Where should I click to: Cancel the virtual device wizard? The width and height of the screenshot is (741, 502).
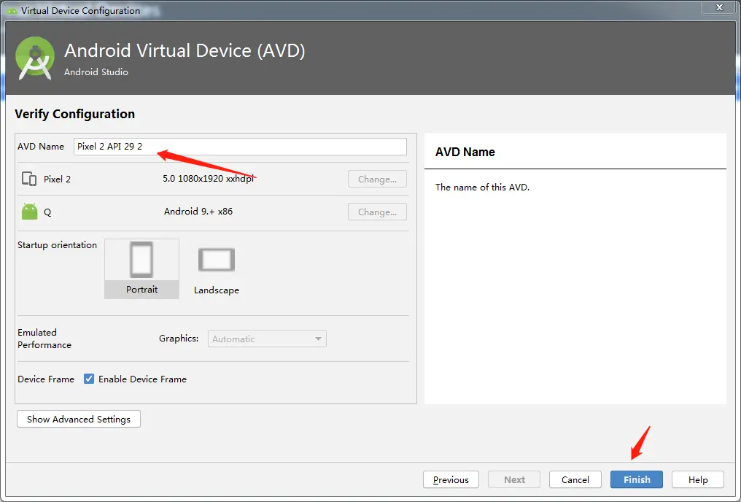(575, 479)
